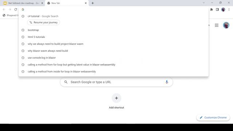The width and height of the screenshot is (233, 131).
Task: Go back using the browser back arrow
Action: click(4, 9)
